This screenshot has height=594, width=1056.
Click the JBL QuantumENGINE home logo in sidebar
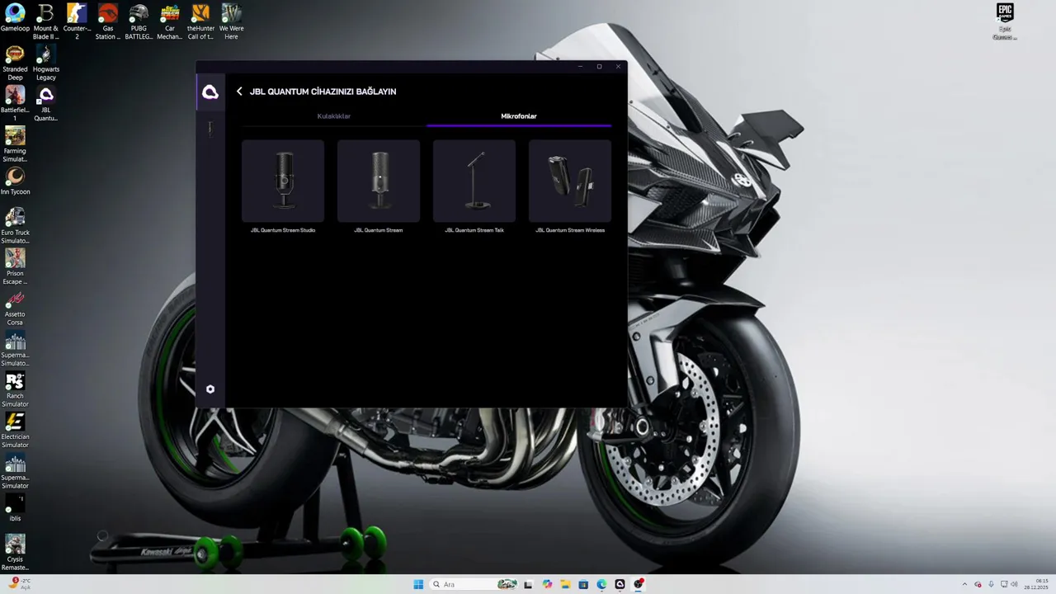click(210, 92)
